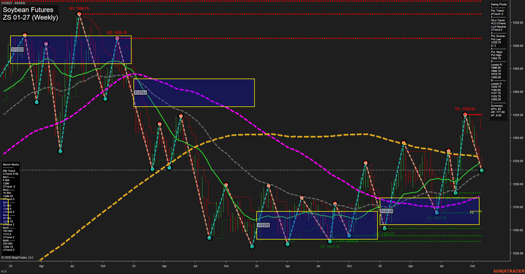Click the '© 2026 NinjaTrader, LLC' copyright text
525x274 pixels.
(17, 258)
